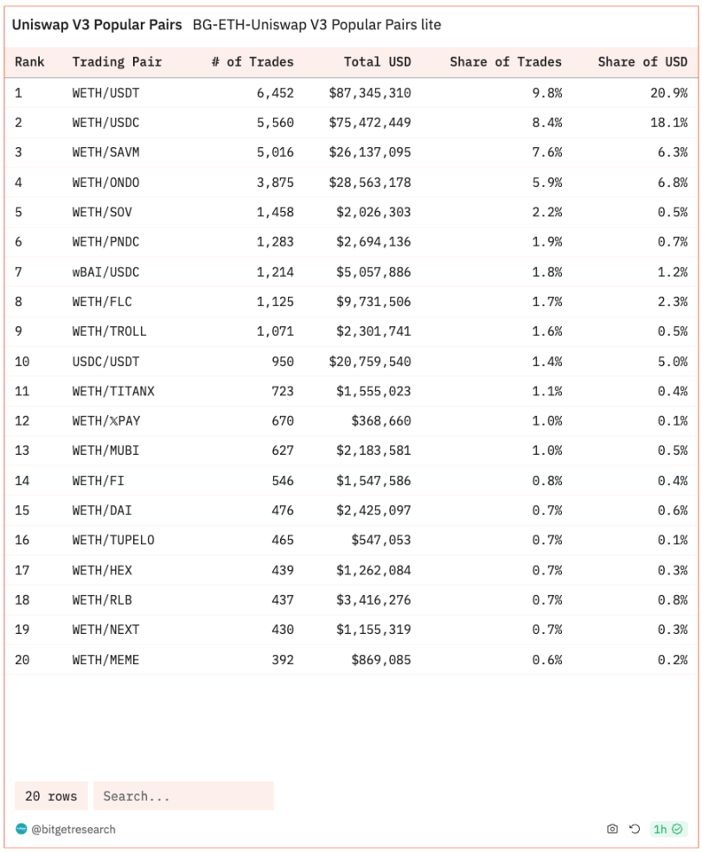The height and width of the screenshot is (852, 702).
Task: Sort by the Share of USD header
Action: coord(642,61)
